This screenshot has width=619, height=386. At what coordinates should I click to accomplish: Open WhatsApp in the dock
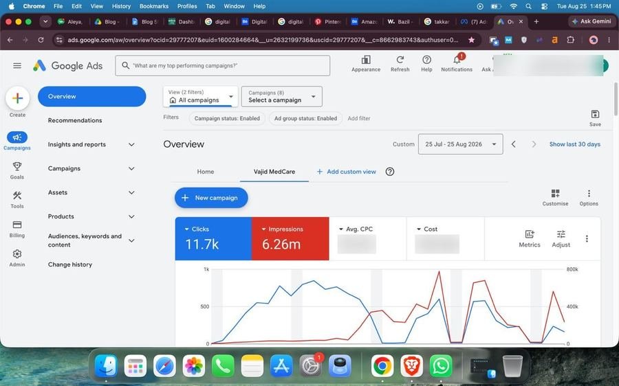pos(441,366)
